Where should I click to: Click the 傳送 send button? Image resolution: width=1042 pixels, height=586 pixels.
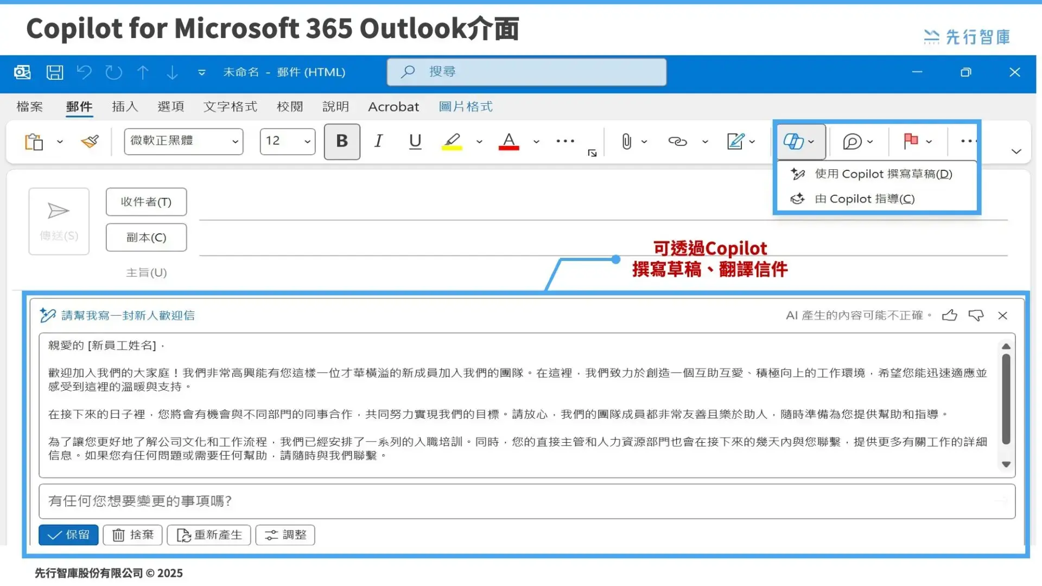[x=59, y=221]
